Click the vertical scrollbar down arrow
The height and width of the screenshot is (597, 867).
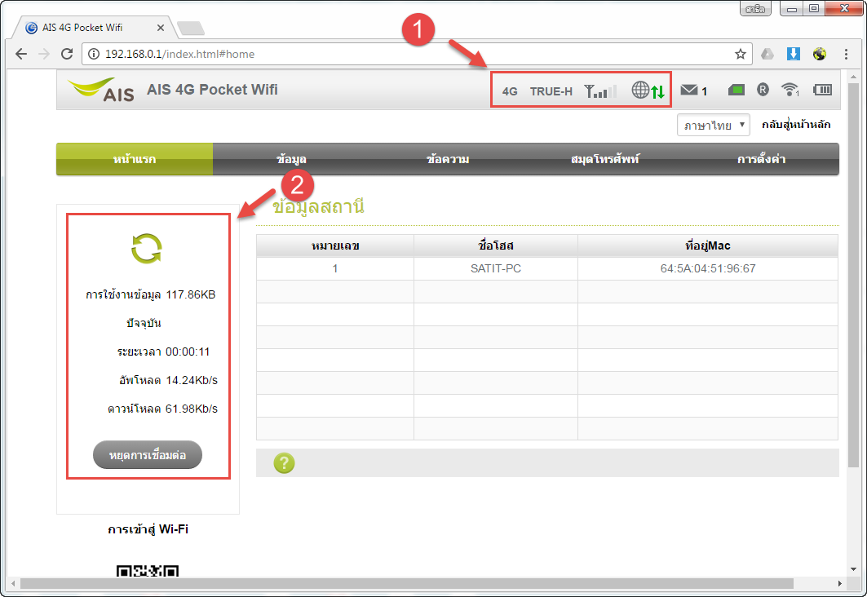tap(854, 569)
